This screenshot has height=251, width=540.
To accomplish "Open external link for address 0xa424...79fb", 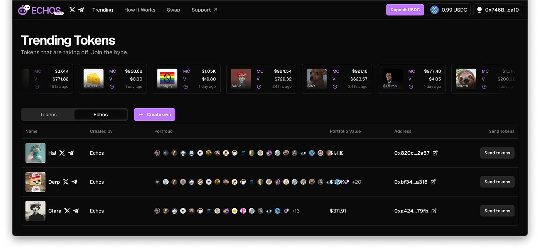I will (434, 211).
